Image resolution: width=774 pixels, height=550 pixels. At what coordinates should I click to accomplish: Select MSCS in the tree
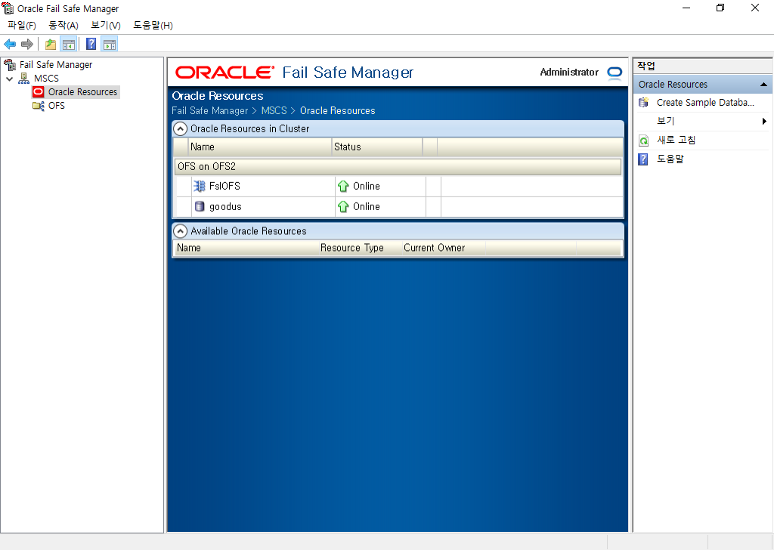pyautogui.click(x=46, y=79)
